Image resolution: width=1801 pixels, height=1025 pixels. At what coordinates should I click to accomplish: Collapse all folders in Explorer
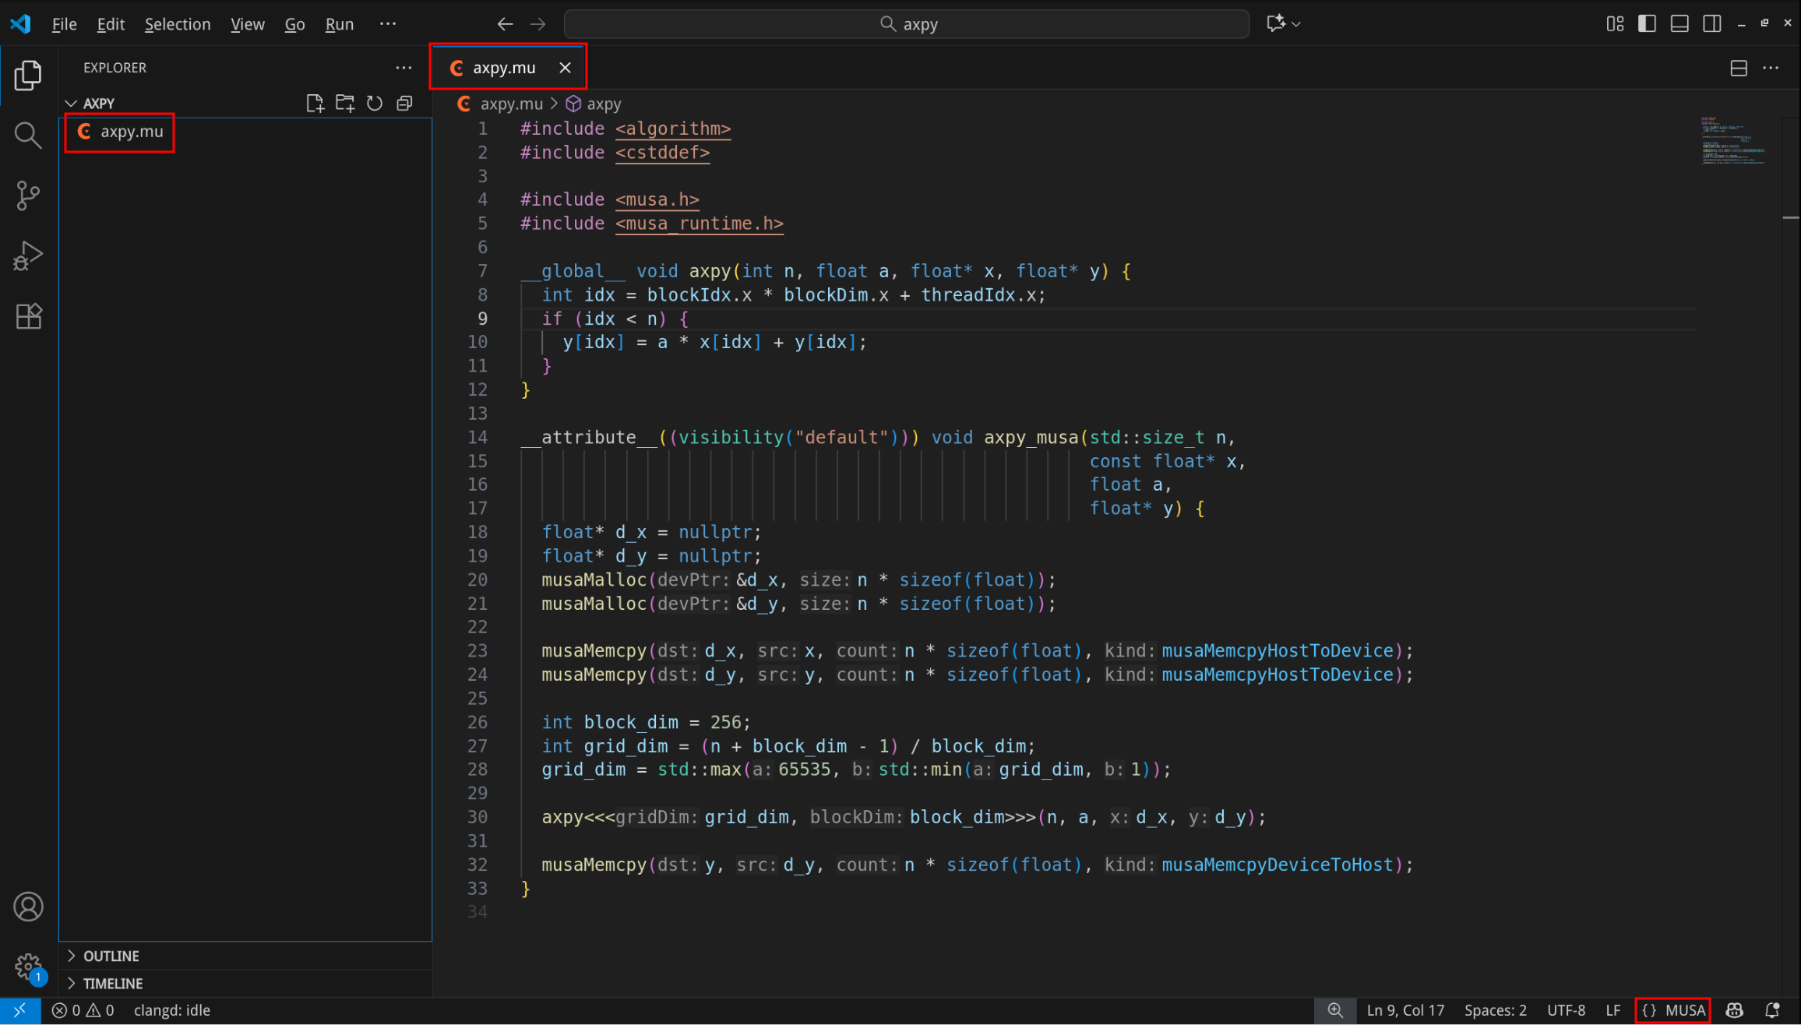pyautogui.click(x=404, y=103)
